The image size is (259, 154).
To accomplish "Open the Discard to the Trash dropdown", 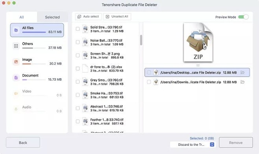I will 192,145.
